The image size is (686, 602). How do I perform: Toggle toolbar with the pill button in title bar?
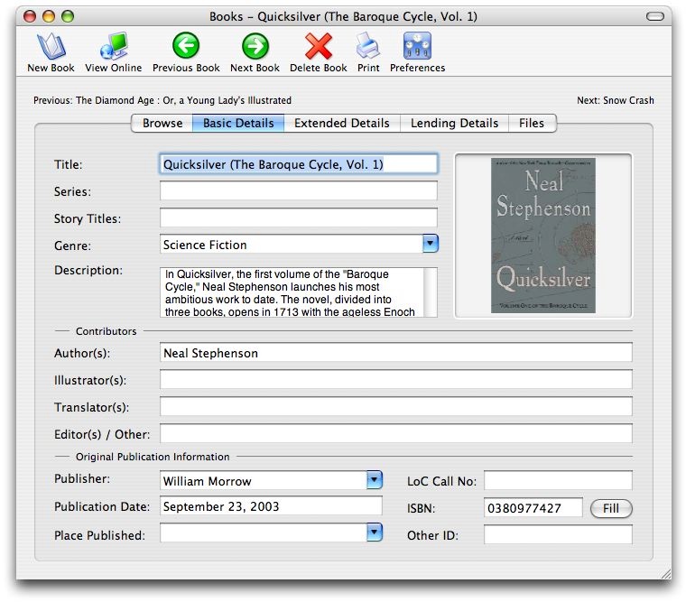[x=655, y=16]
